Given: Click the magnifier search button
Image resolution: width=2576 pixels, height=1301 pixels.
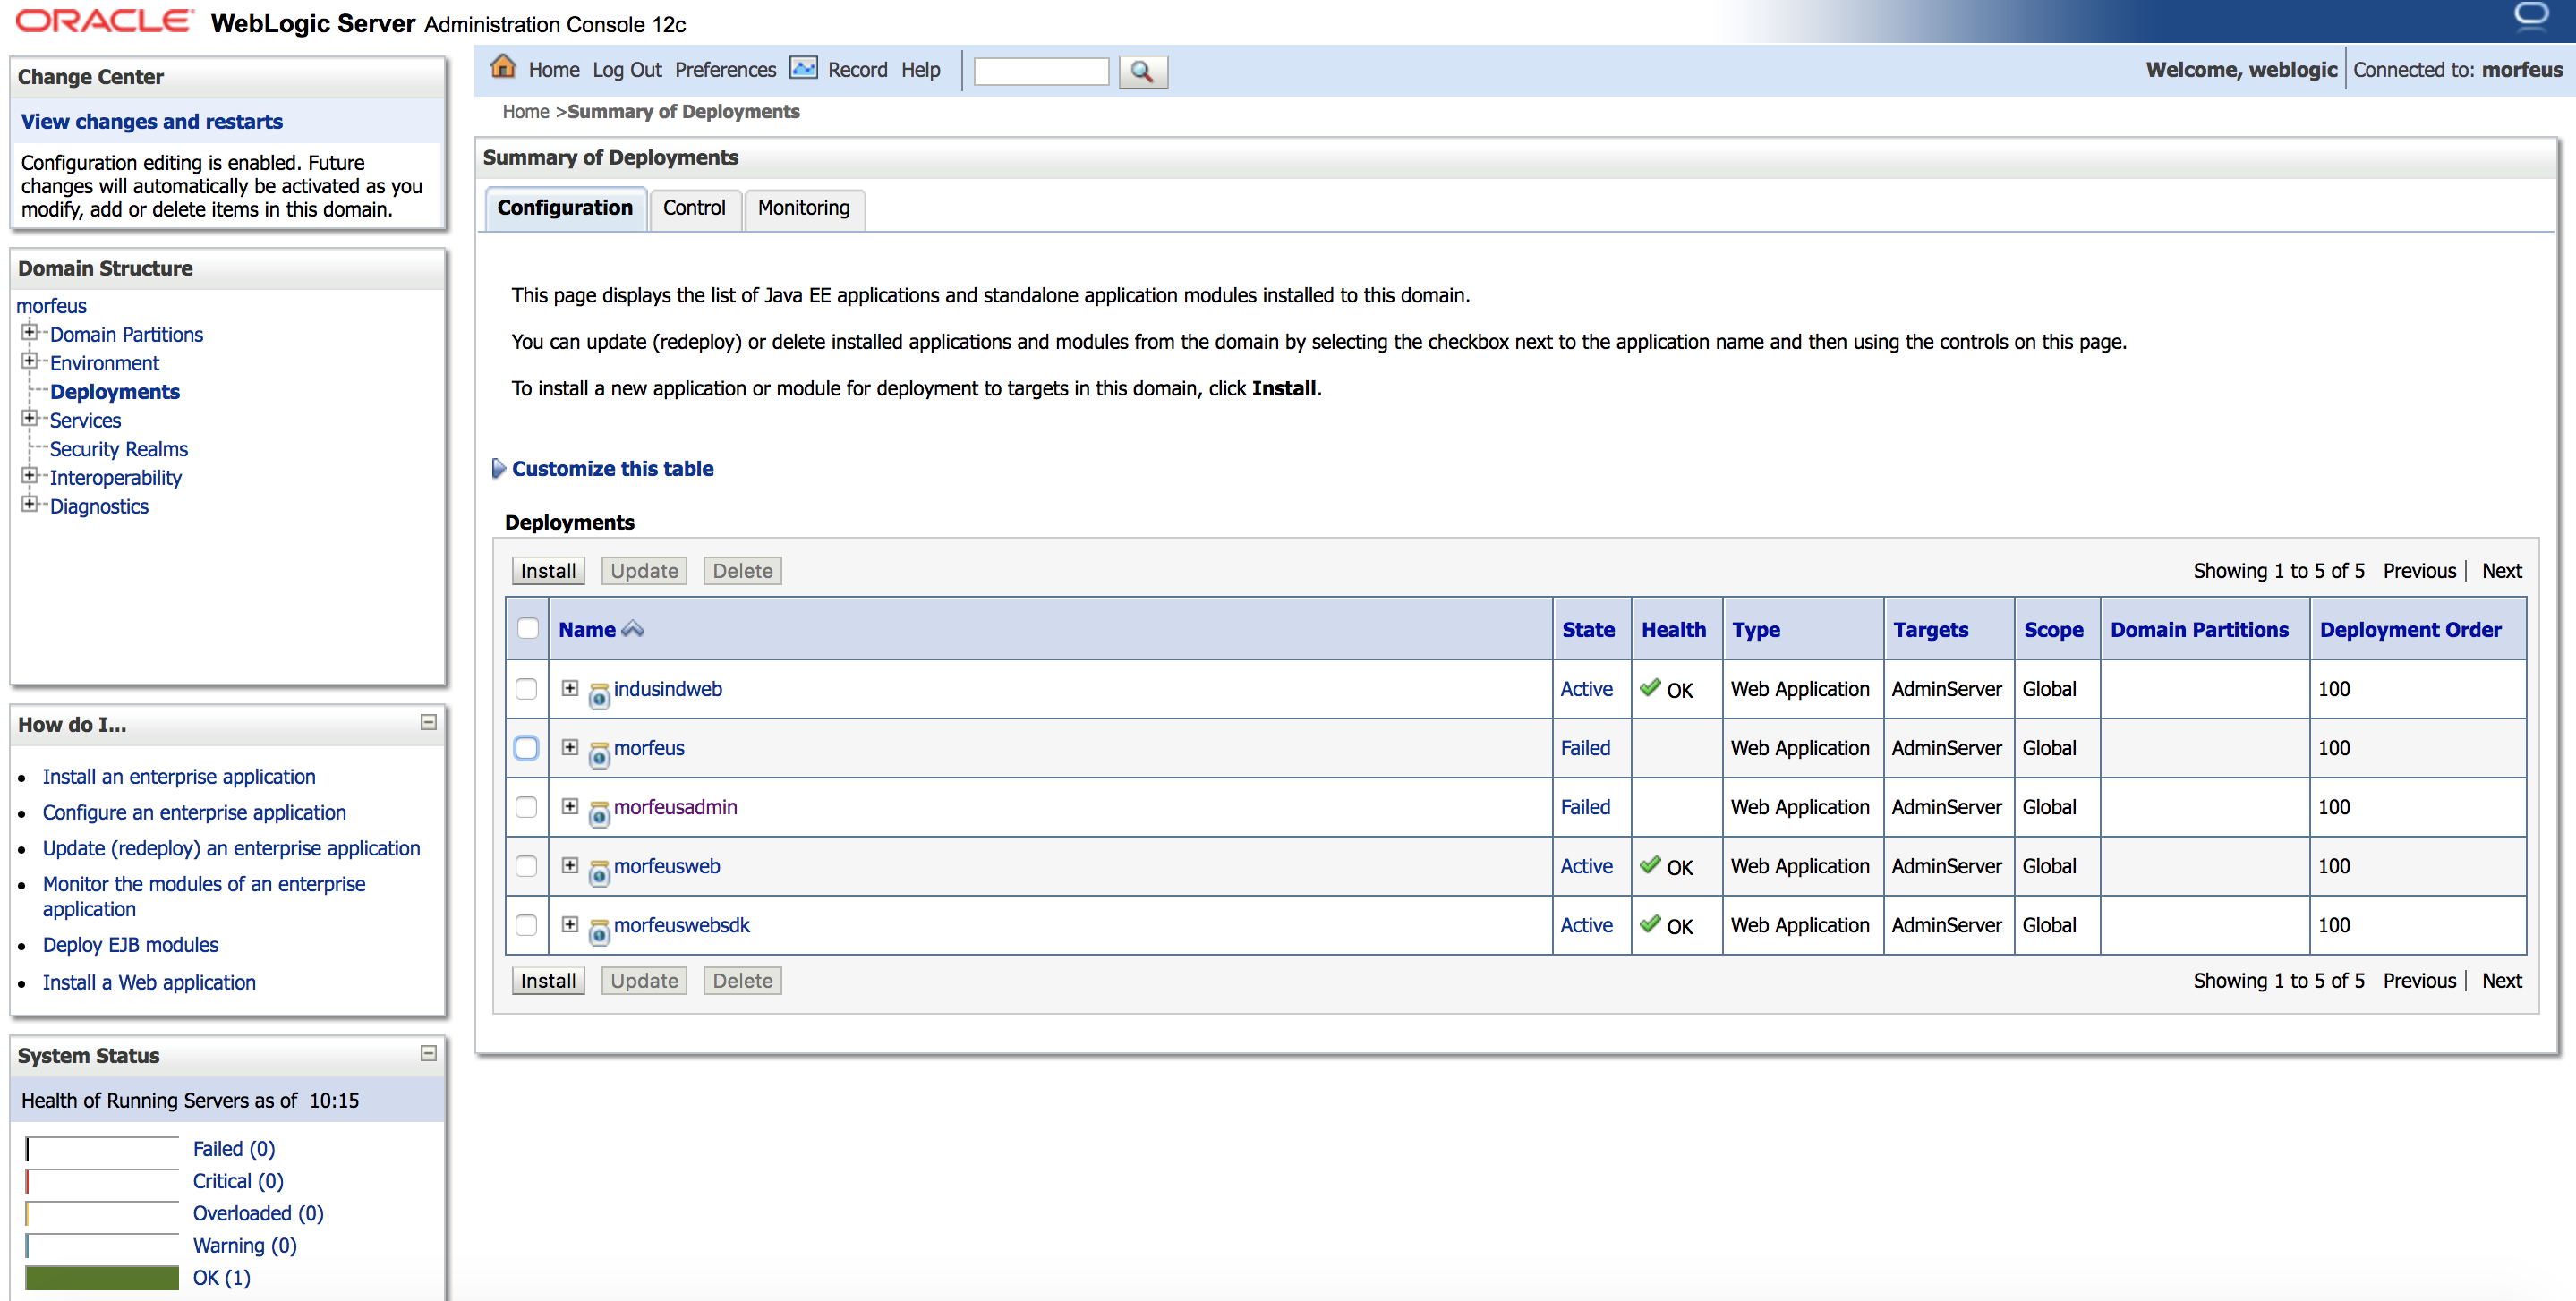Looking at the screenshot, I should coord(1142,71).
